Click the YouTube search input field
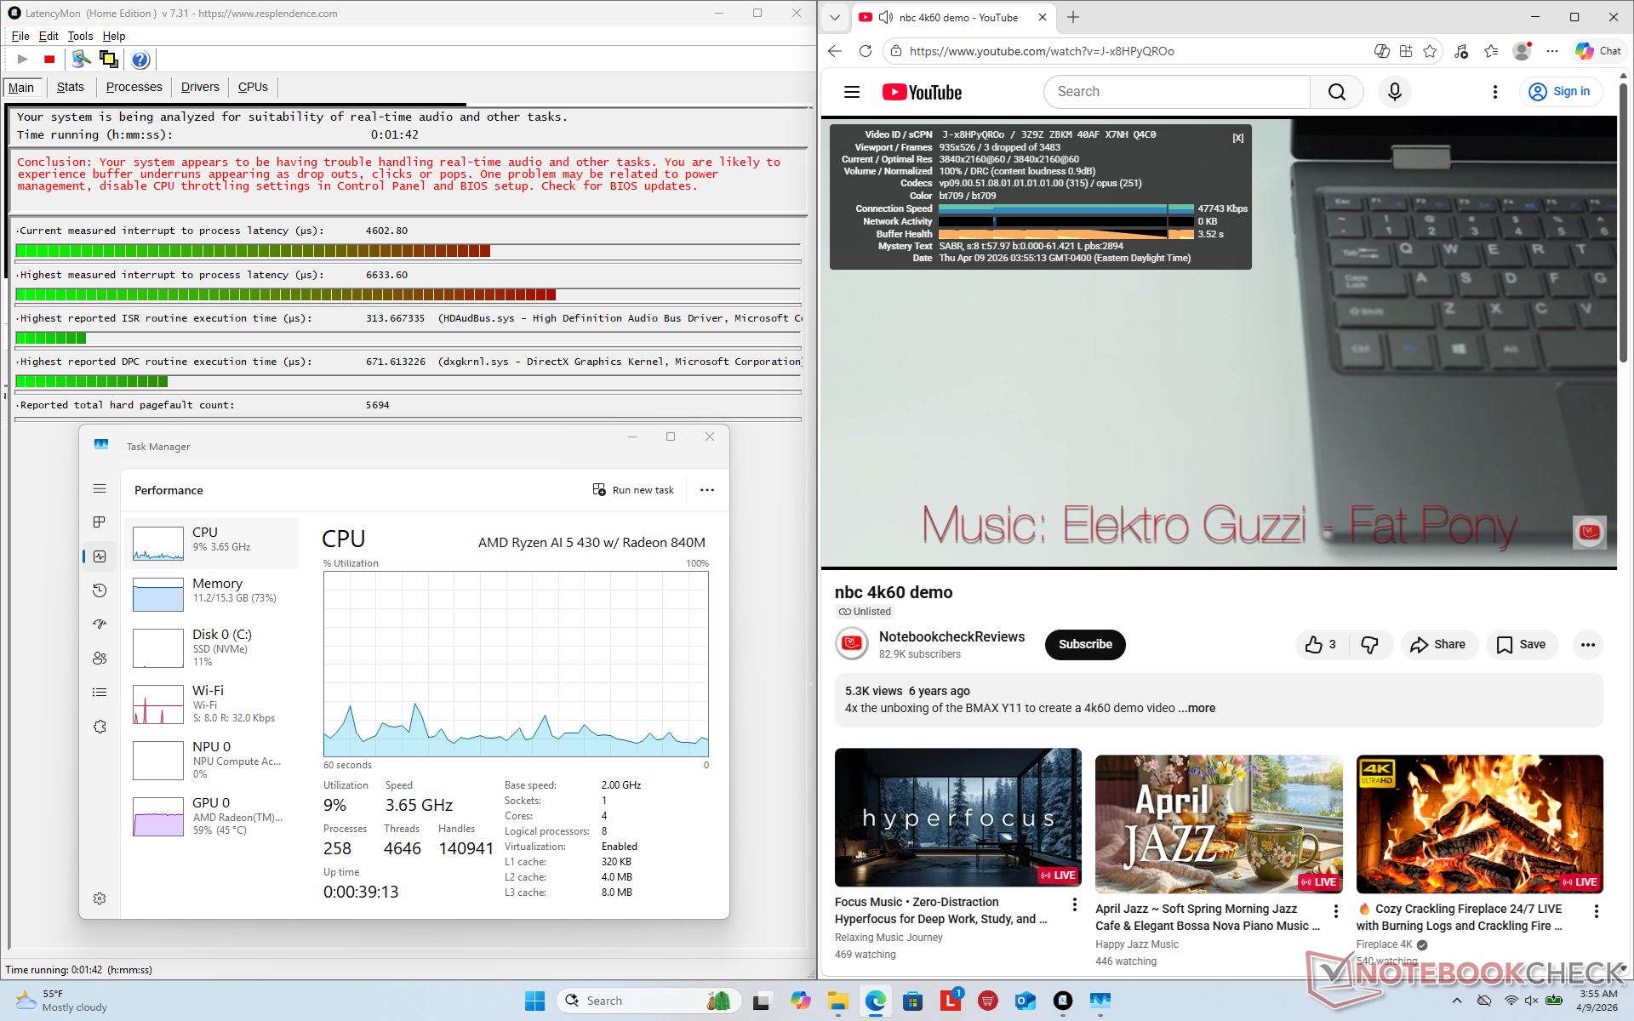 click(x=1176, y=92)
